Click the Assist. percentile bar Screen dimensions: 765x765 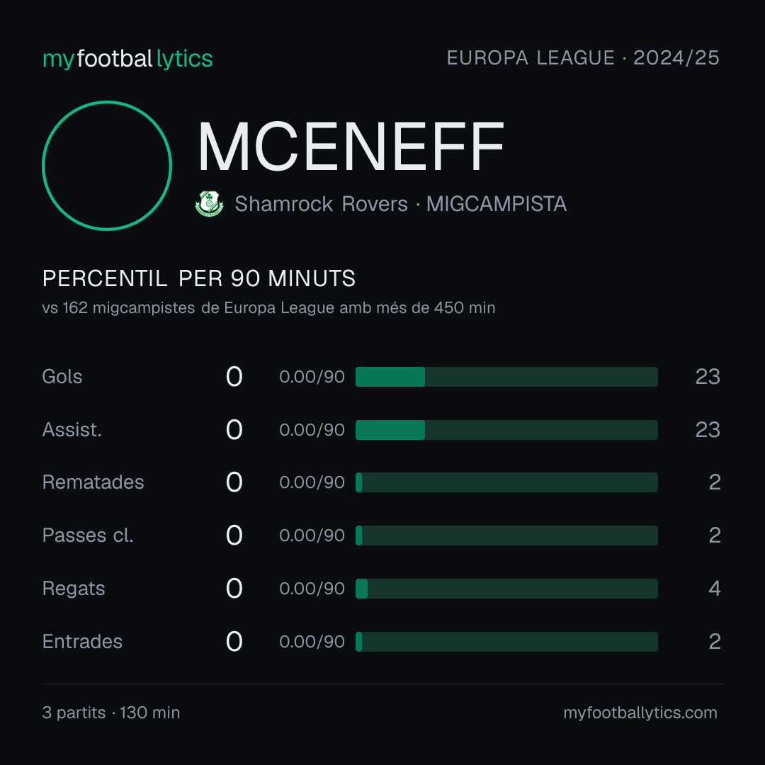click(506, 430)
